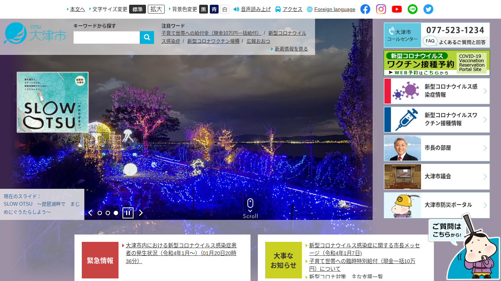Viewport: 501px width, 281px height.
Task: Open 市長の部屋 sidebar item
Action: [x=436, y=148]
